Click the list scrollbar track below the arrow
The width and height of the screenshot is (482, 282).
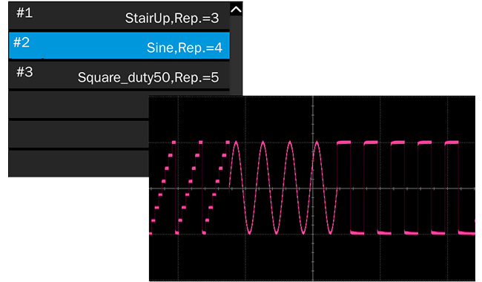pos(236,56)
